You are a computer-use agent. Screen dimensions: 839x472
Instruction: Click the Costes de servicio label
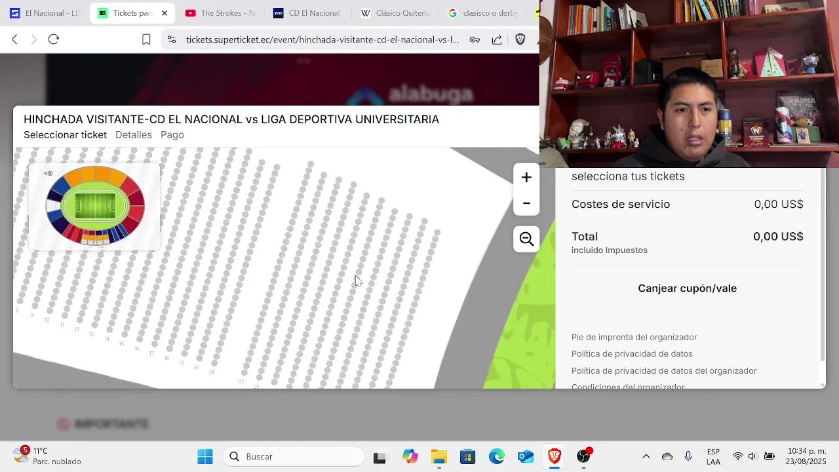[x=621, y=205]
